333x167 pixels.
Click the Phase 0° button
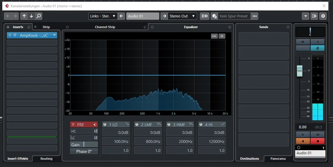pos(84,151)
